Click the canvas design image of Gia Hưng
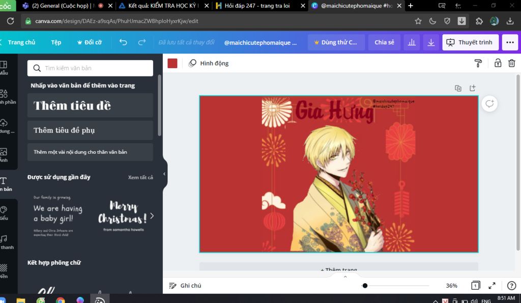This screenshot has height=303, width=521. pyautogui.click(x=338, y=174)
